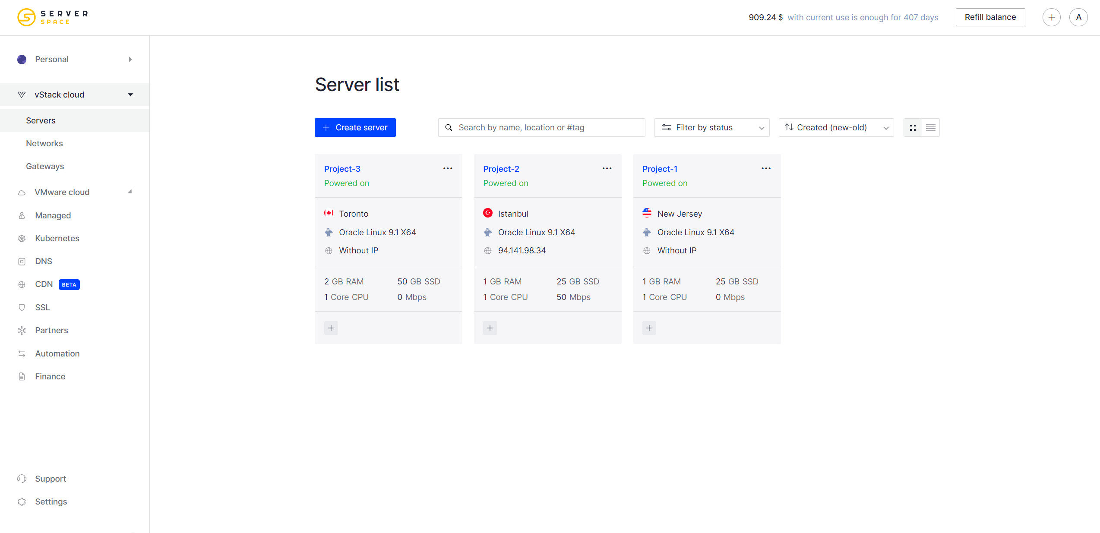
Task: Open Created new-old sort dropdown
Action: tap(836, 128)
